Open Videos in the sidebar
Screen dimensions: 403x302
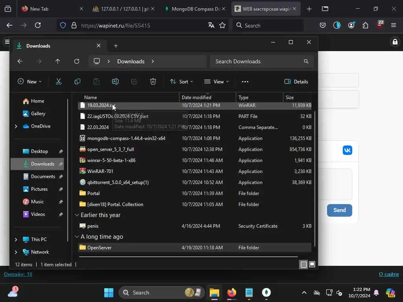point(38,214)
